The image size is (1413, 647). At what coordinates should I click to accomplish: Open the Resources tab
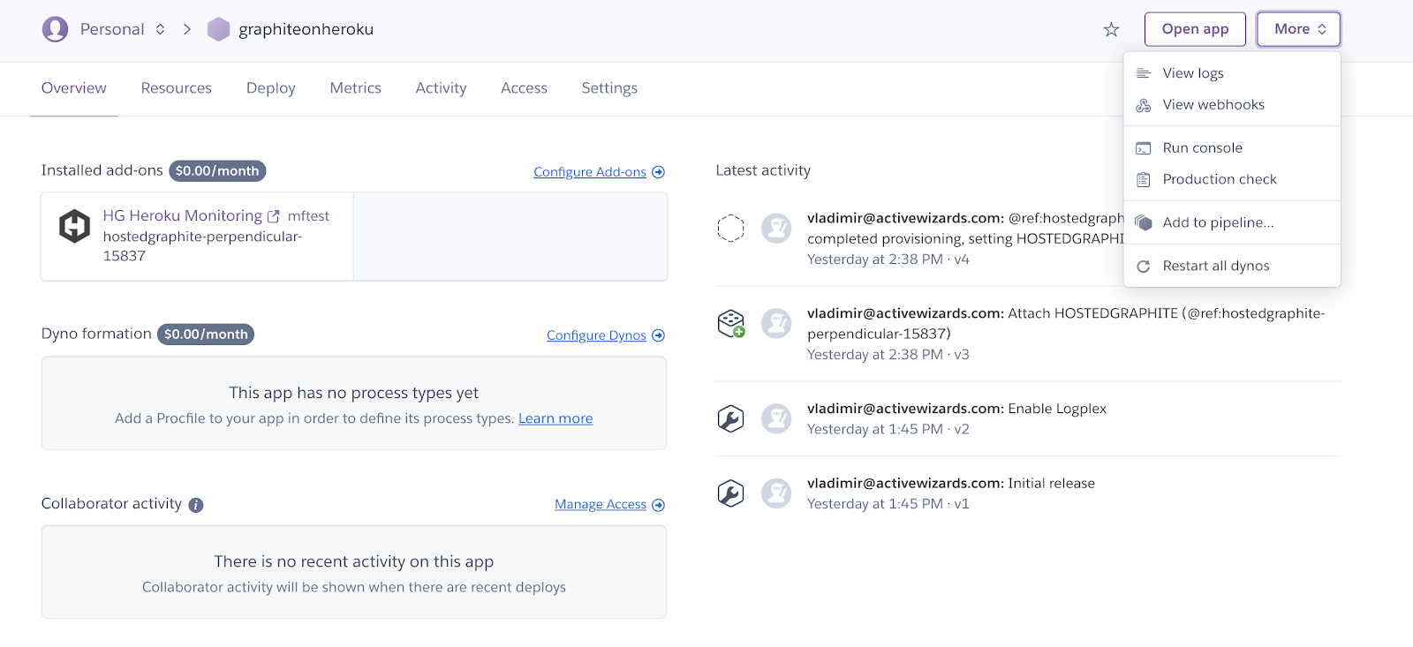177,88
